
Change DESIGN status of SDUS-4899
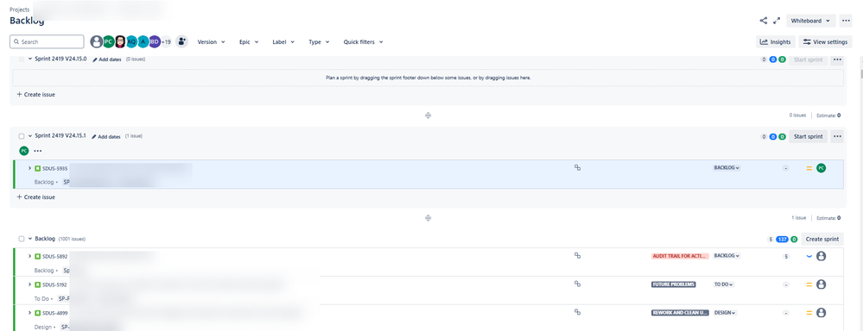click(x=726, y=312)
